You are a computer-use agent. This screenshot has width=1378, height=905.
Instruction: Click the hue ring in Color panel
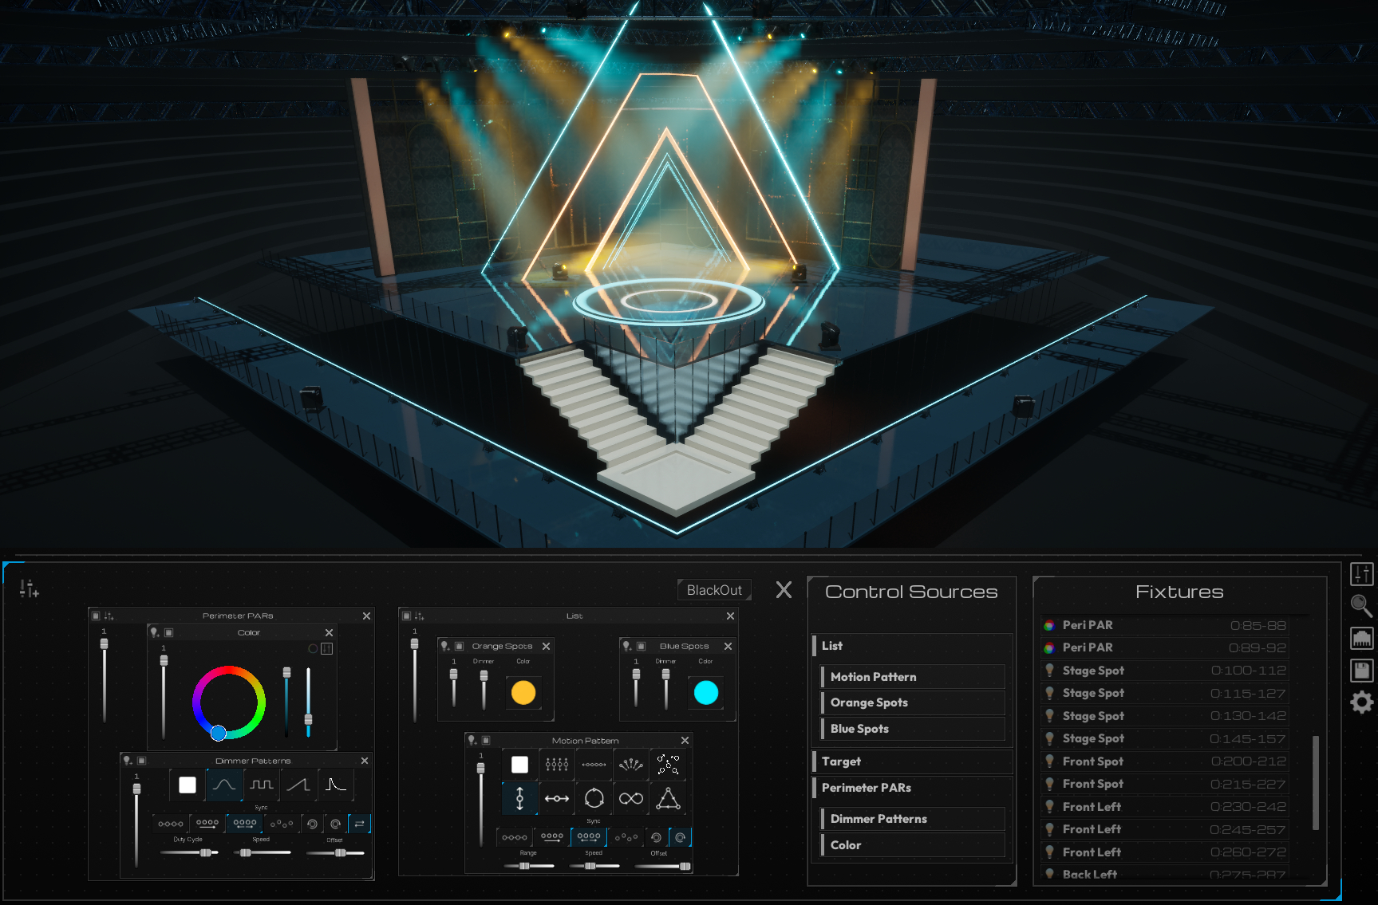(228, 702)
